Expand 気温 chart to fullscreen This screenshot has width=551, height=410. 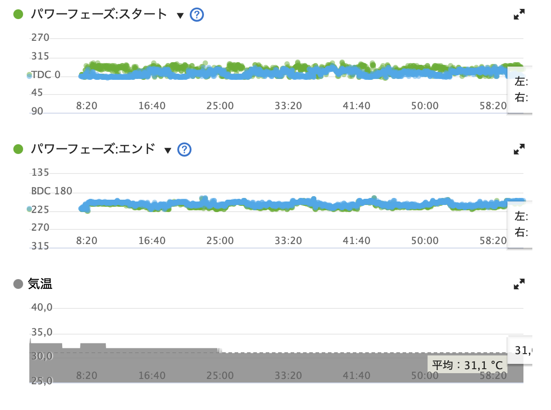tap(519, 284)
